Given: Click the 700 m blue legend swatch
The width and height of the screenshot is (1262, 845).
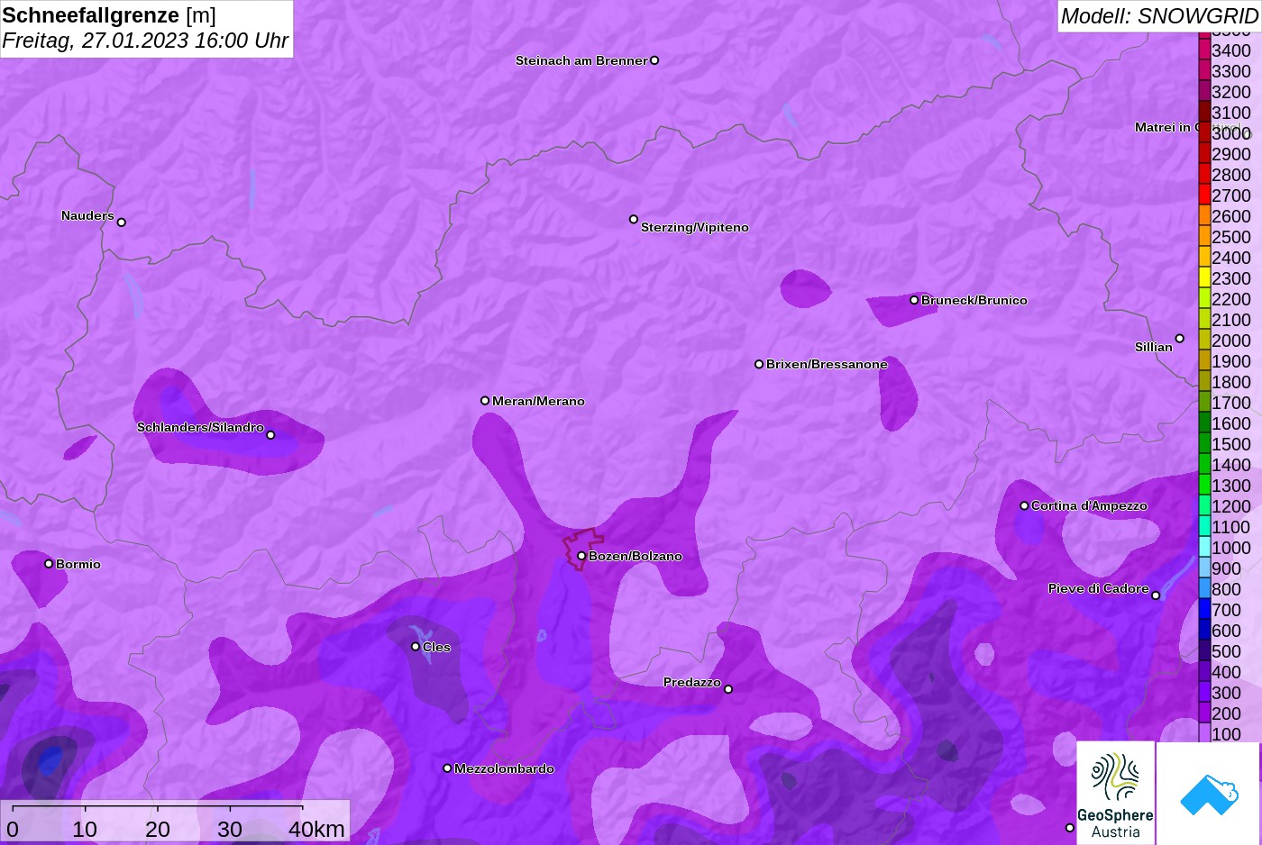Looking at the screenshot, I should click(x=1204, y=609).
